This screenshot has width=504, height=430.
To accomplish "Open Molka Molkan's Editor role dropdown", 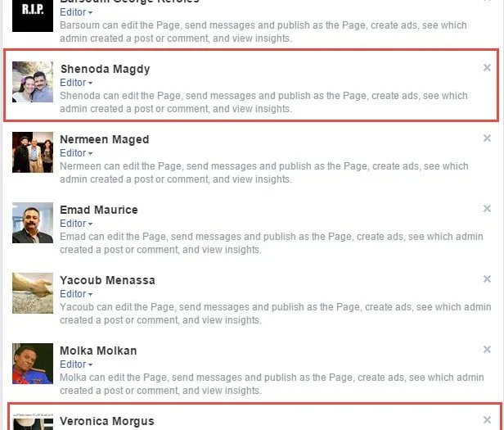I will click(x=76, y=364).
